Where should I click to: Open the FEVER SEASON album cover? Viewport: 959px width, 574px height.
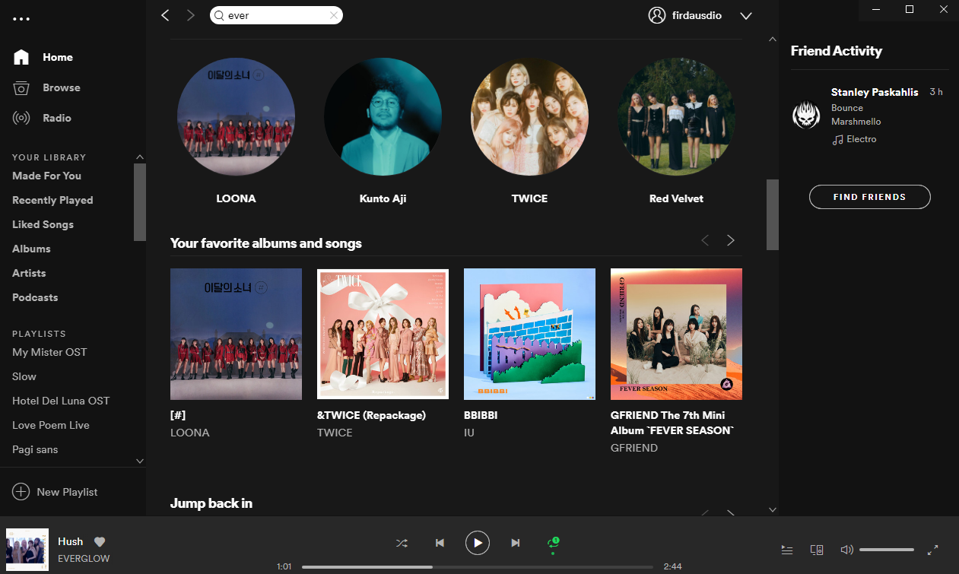pyautogui.click(x=676, y=334)
